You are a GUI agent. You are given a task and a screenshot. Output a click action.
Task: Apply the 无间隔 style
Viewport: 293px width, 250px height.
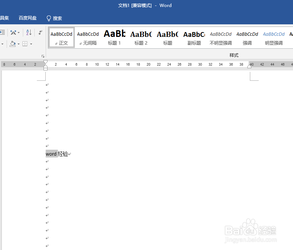[88, 38]
